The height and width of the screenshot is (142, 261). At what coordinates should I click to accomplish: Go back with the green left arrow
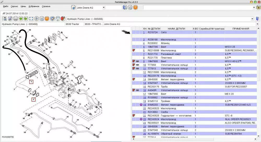tap(21, 19)
